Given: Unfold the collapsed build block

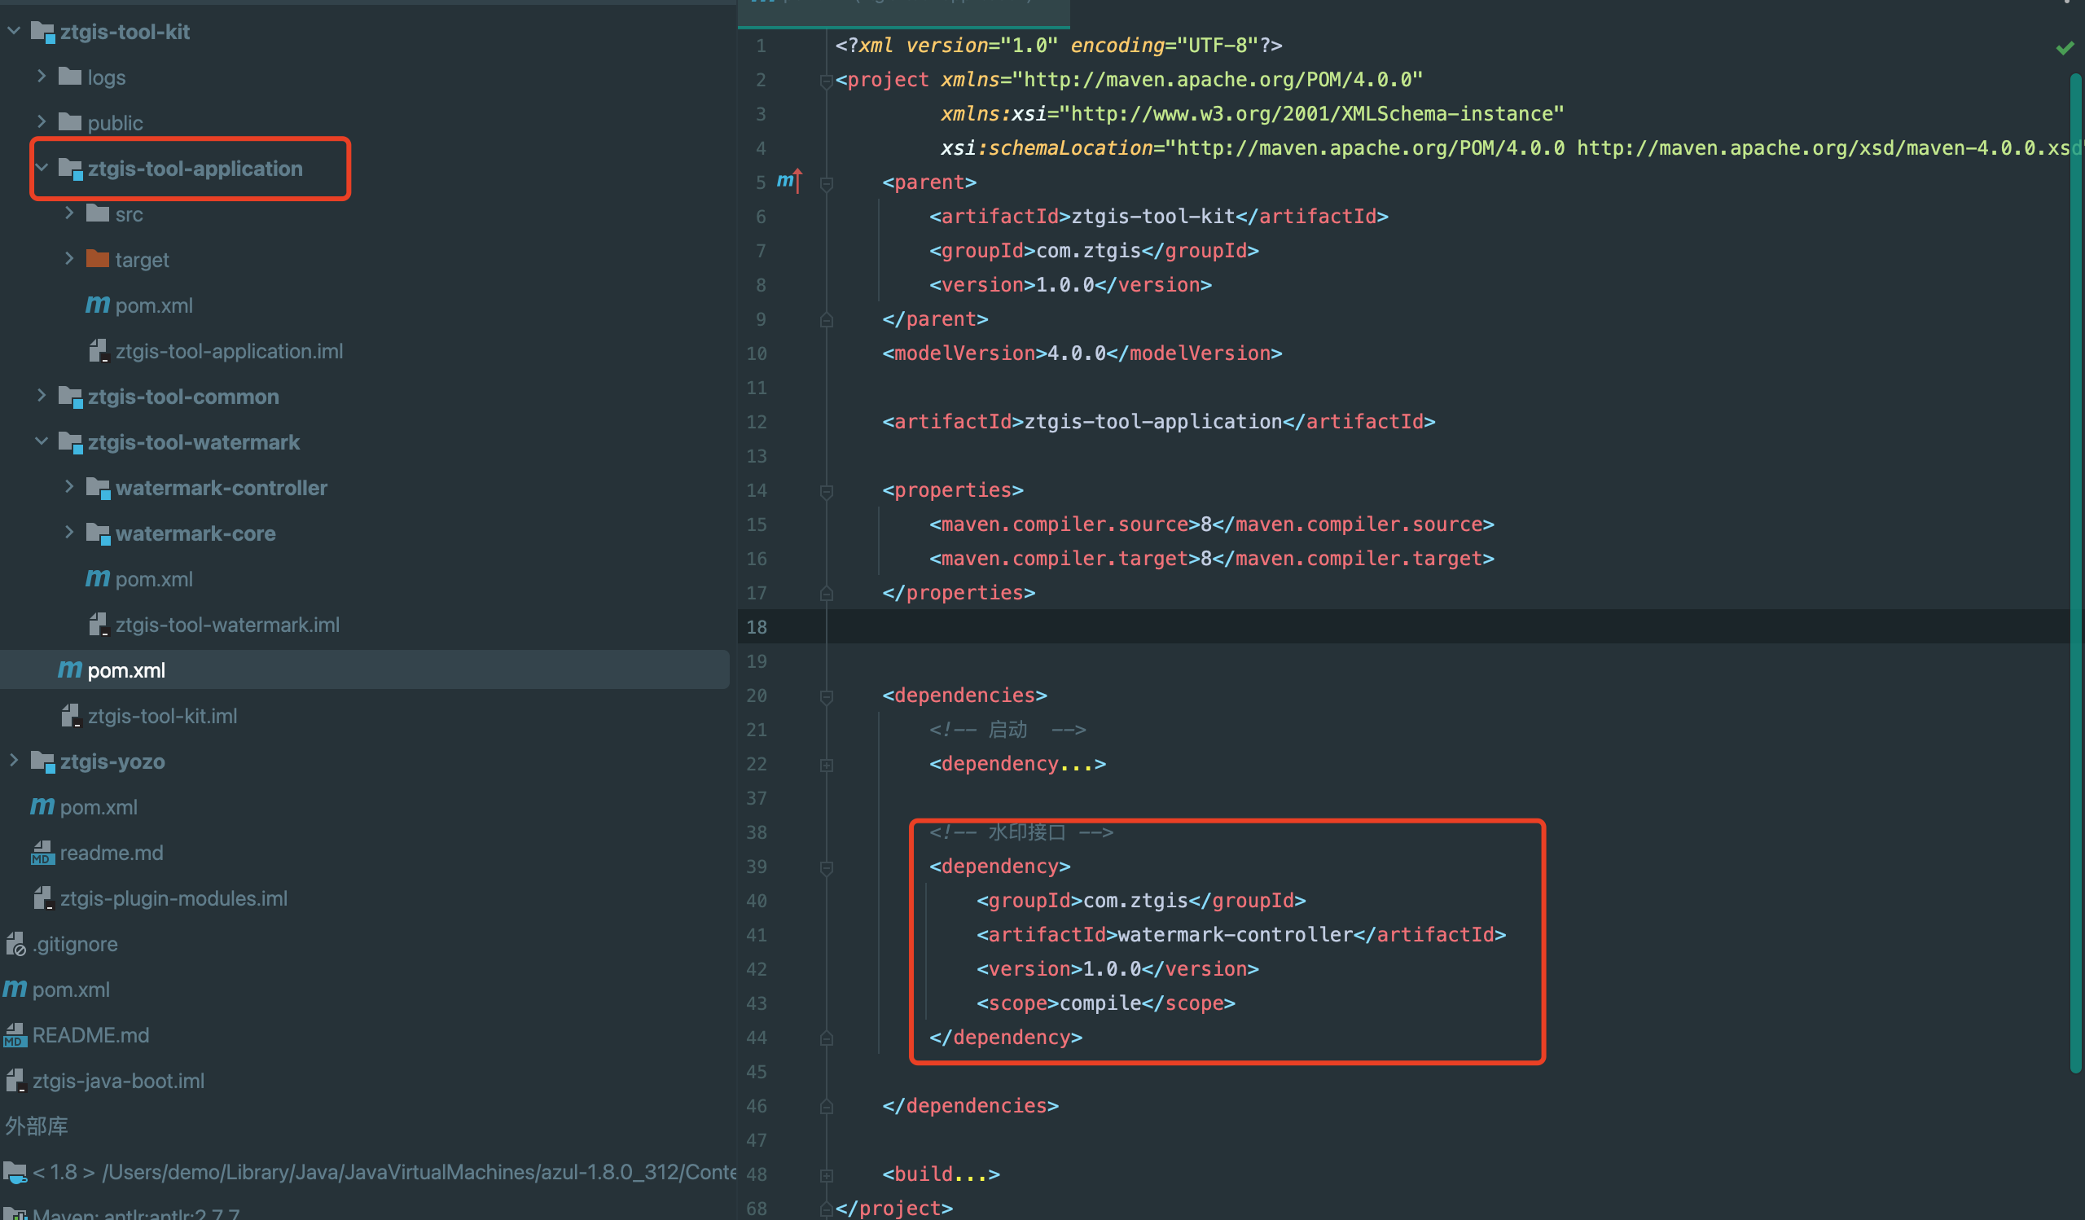Looking at the screenshot, I should coord(826,1174).
